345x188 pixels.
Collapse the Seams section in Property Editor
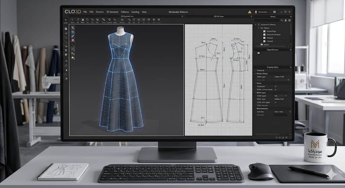(255, 83)
